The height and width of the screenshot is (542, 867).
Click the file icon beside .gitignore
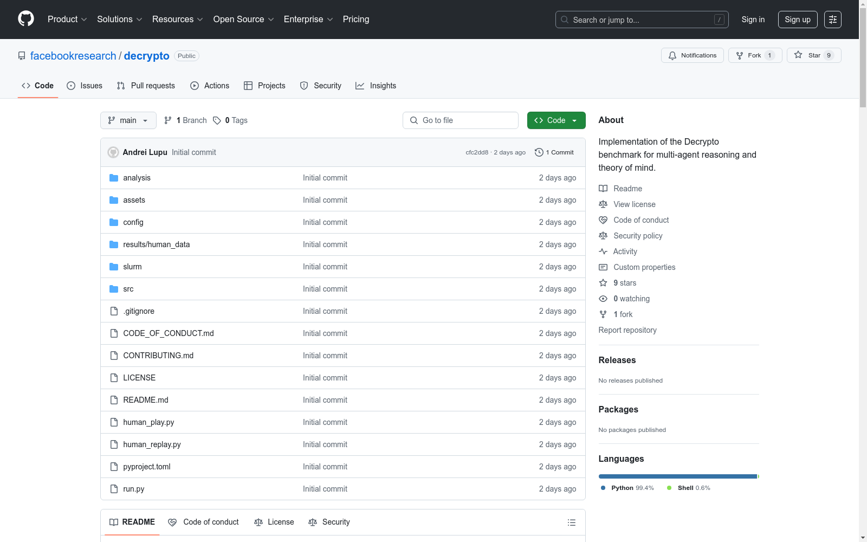pyautogui.click(x=114, y=311)
